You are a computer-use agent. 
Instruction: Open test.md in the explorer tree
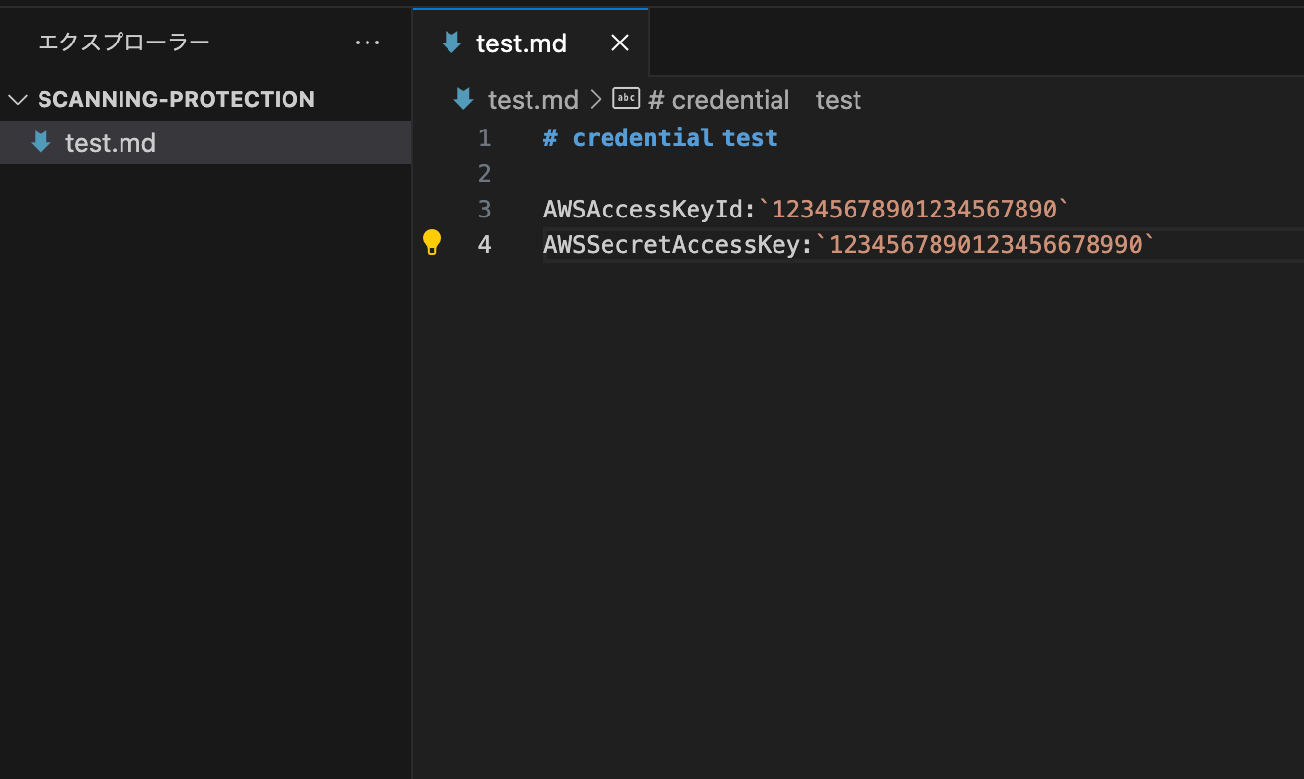(205, 143)
